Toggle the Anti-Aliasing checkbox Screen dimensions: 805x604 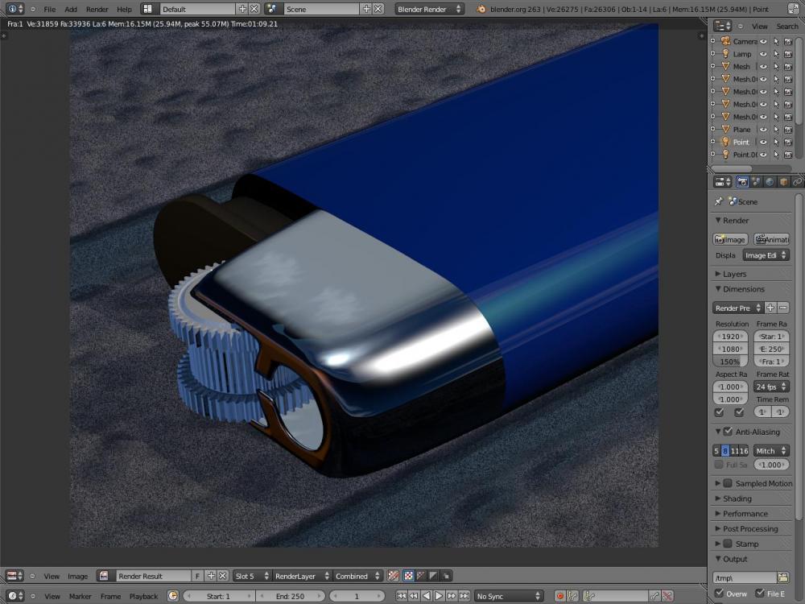coord(728,432)
